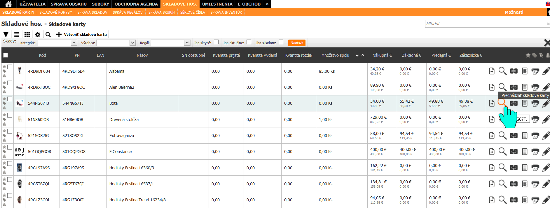
Task: Click 'Vytvoriť skladovú kartu' button
Action: tap(82, 34)
